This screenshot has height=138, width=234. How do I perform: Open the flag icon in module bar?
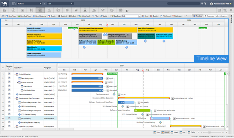(x=127, y=10)
